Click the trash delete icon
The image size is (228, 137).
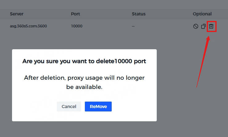tap(211, 26)
